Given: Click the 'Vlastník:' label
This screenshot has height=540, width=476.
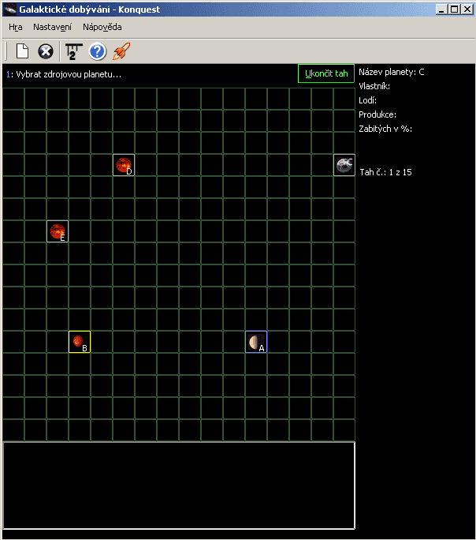Looking at the screenshot, I should pyautogui.click(x=374, y=86).
